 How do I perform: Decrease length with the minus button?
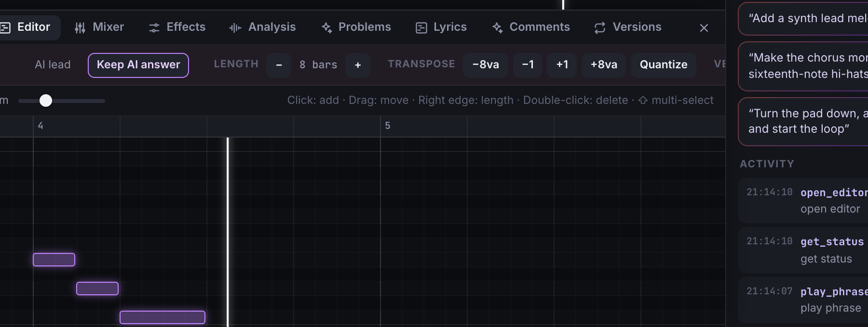[x=279, y=65]
